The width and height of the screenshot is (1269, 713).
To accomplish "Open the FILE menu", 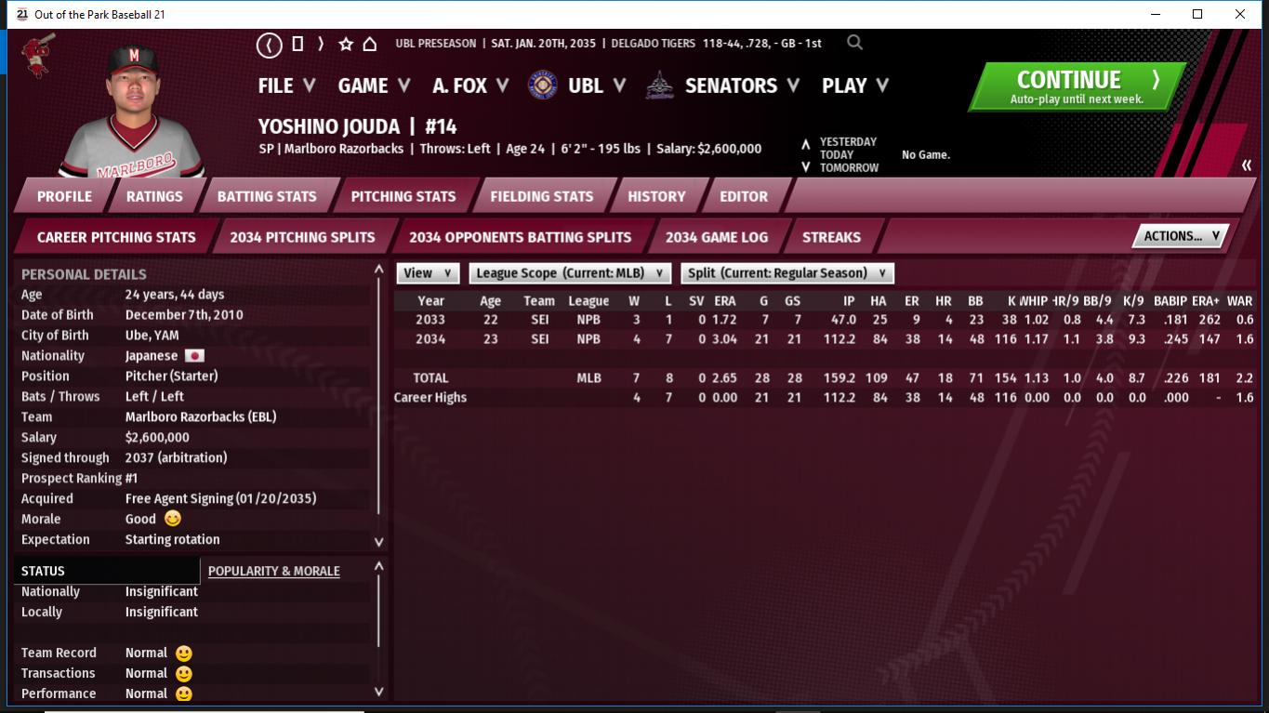I will pyautogui.click(x=286, y=86).
